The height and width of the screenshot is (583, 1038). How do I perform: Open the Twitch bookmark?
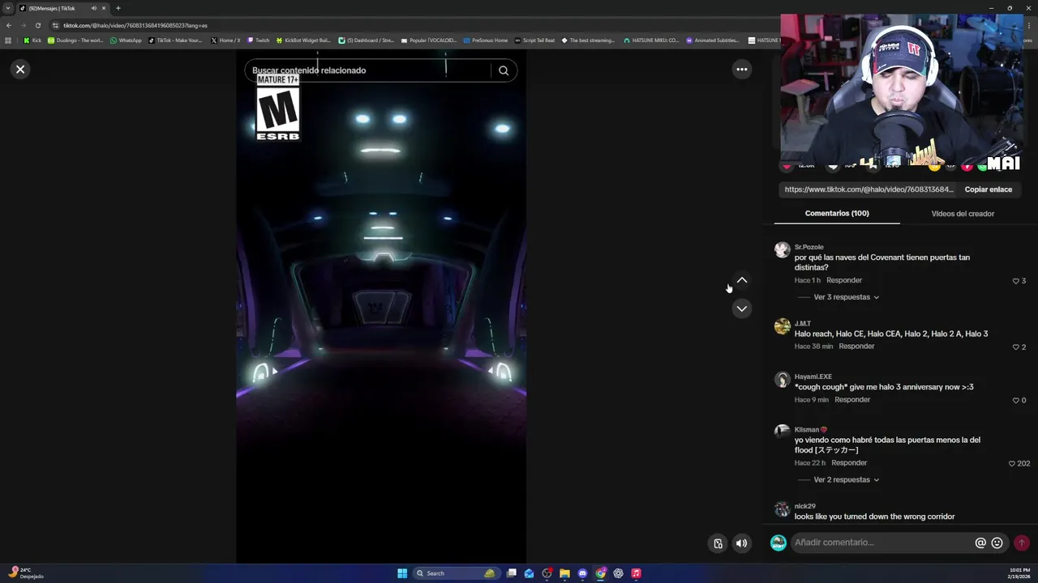pyautogui.click(x=259, y=40)
